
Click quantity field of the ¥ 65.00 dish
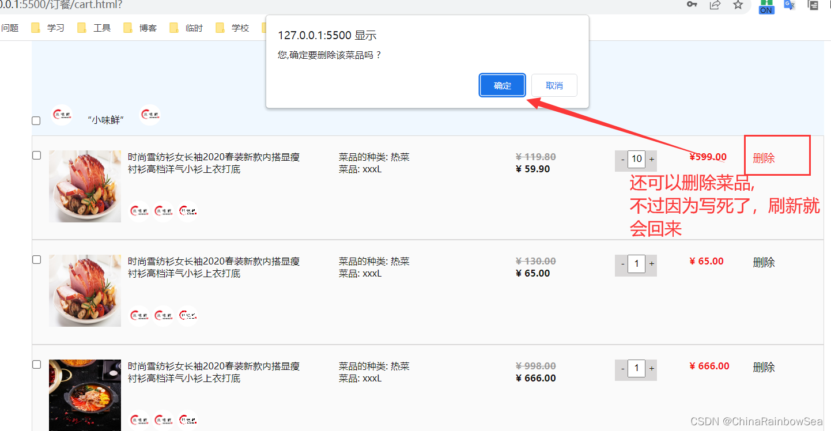(x=637, y=263)
